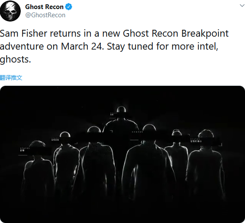Expand the tweet options chevron menu
The image size is (245, 223).
[x=242, y=6]
